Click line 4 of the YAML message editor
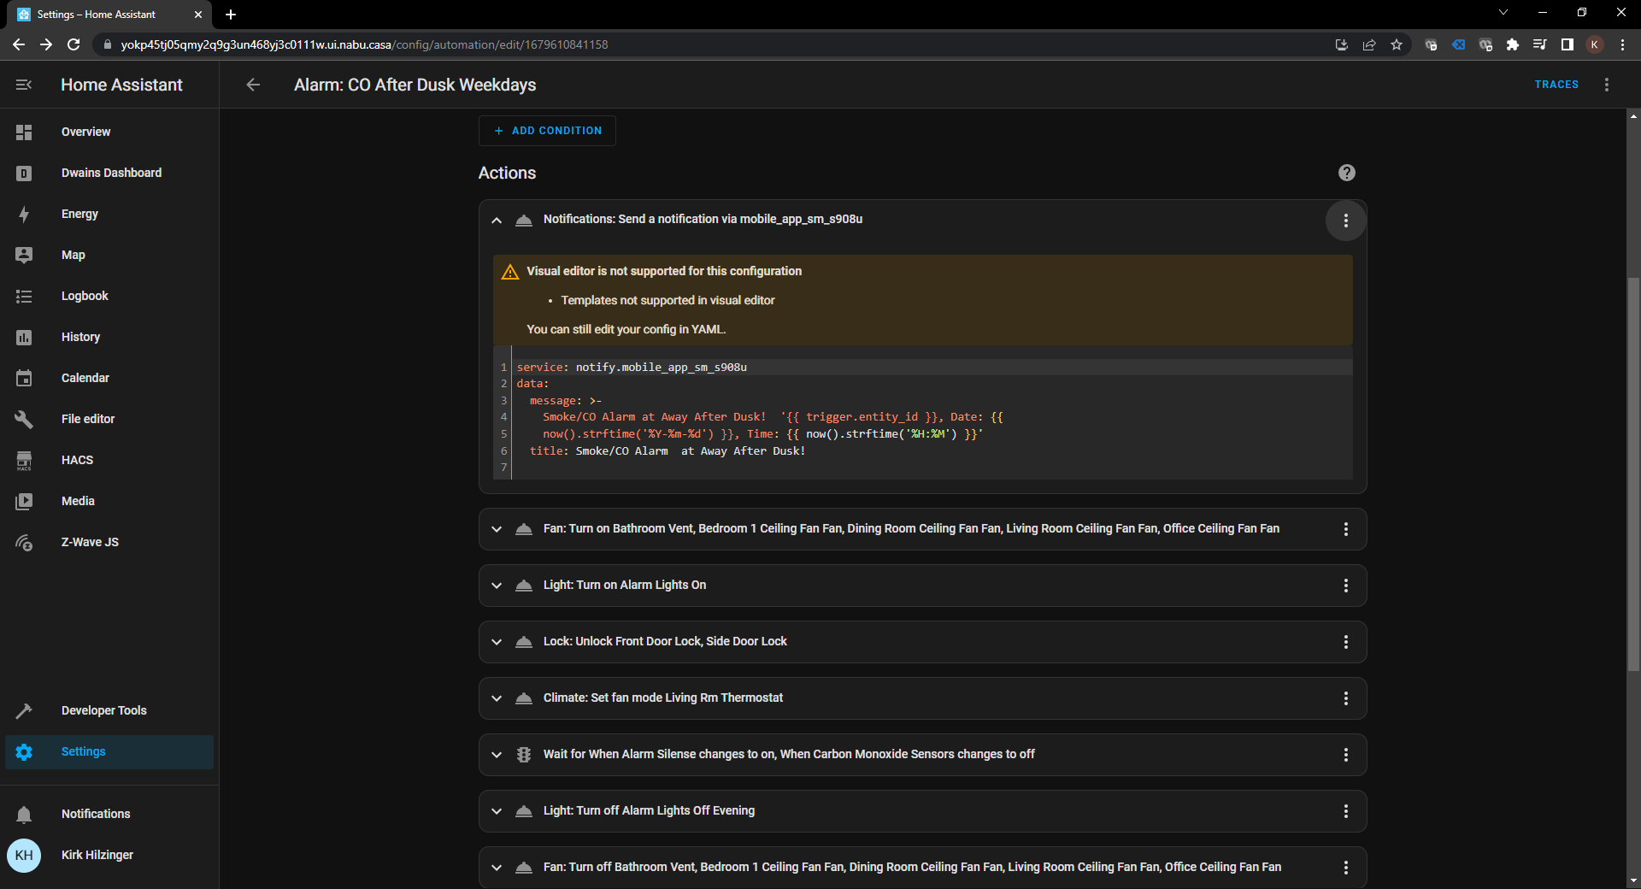The width and height of the screenshot is (1641, 889). 769,417
